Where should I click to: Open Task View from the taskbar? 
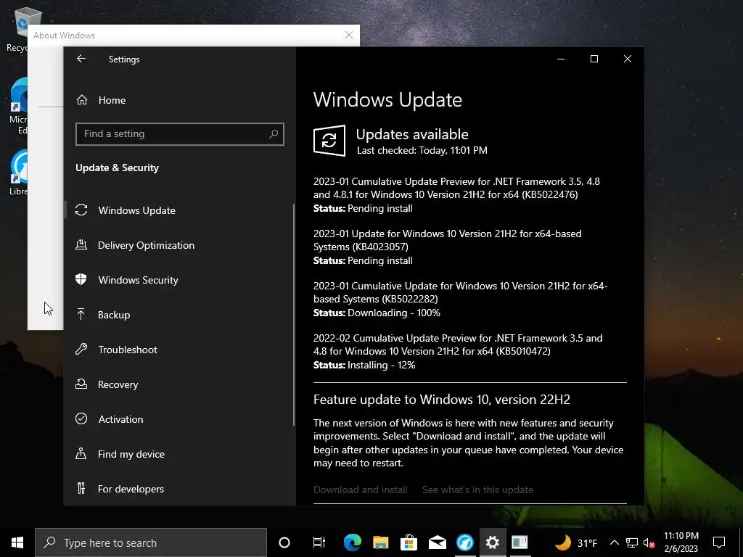coord(319,542)
